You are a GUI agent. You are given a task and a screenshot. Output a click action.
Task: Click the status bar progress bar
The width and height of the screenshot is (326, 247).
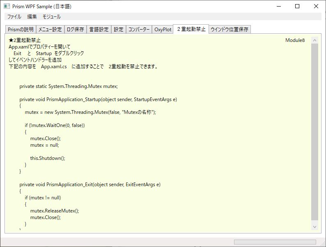click(x=275, y=242)
